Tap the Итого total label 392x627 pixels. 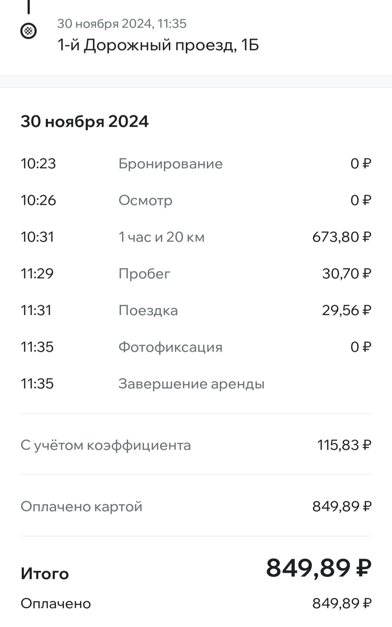point(45,574)
